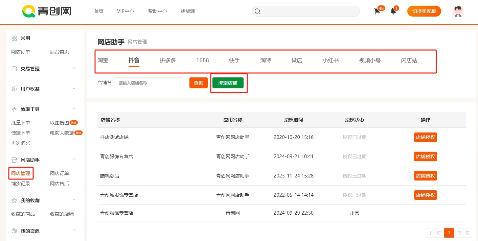The width and height of the screenshot is (478, 241).
Task: Expand the 用户权益 section
Action: click(74, 89)
